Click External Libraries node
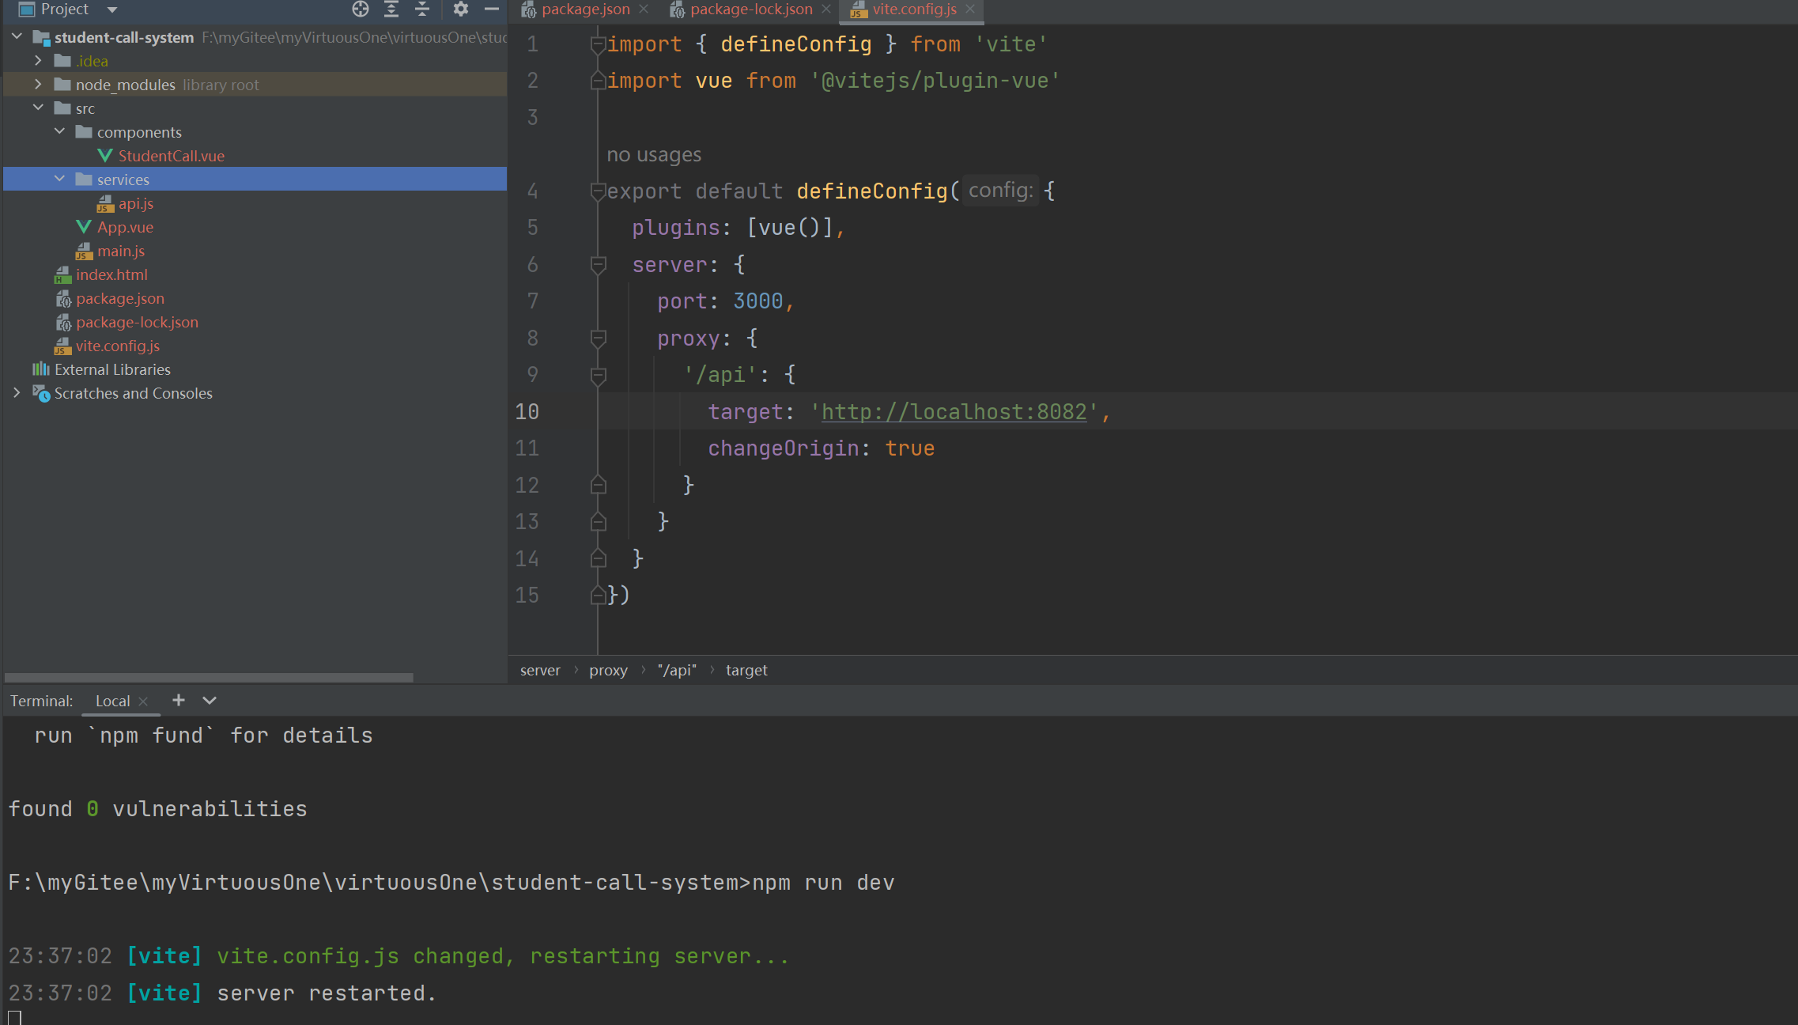1798x1025 pixels. point(112,369)
